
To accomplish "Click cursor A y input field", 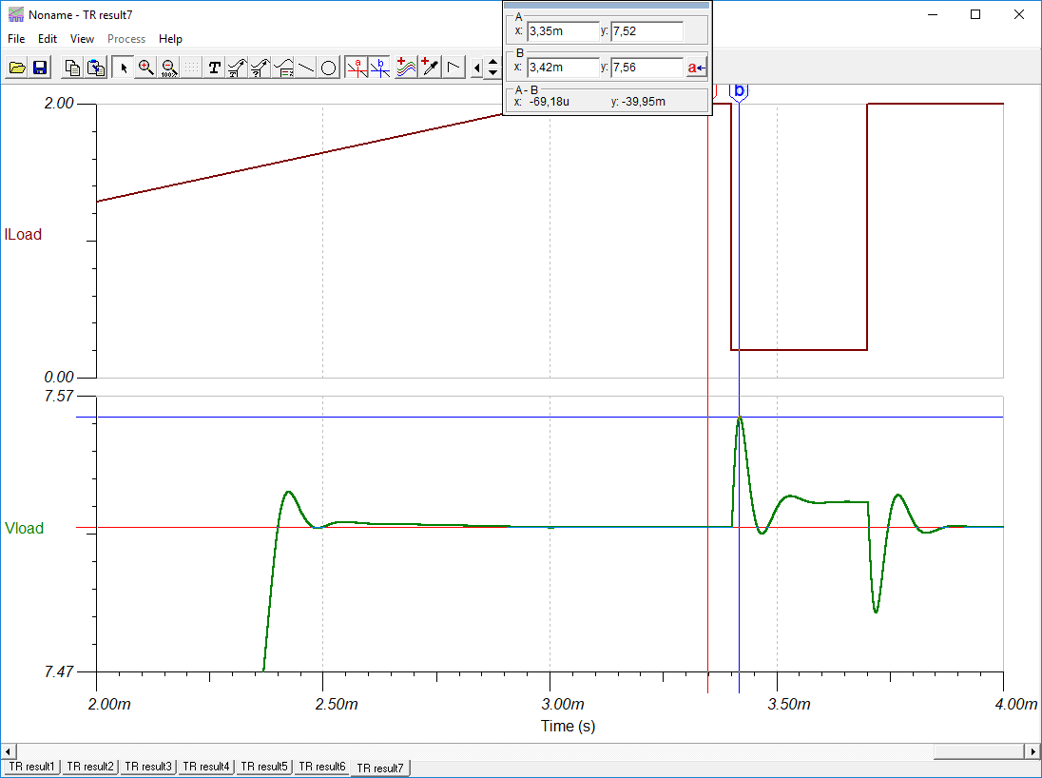I will [646, 31].
